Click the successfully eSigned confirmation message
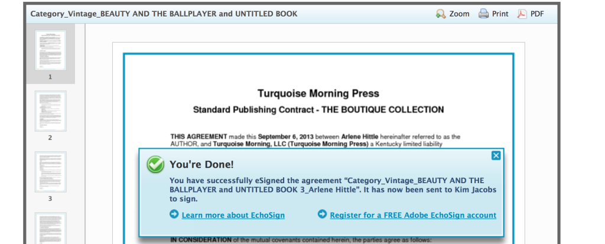This screenshot has width=605, height=244. click(x=333, y=190)
